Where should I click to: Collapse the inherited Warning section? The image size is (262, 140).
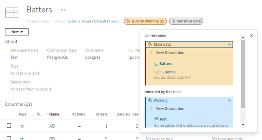click(x=230, y=101)
